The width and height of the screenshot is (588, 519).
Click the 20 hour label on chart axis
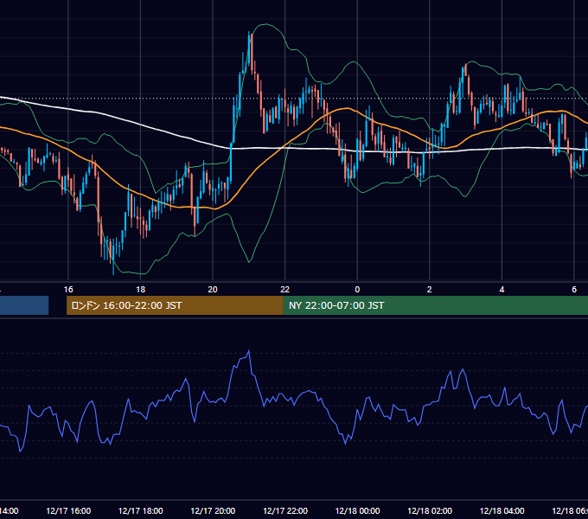[x=213, y=290]
